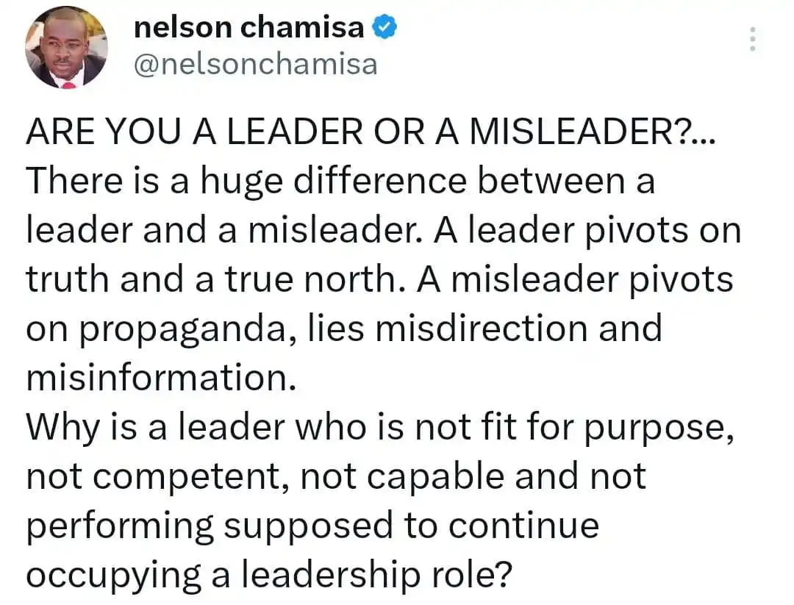Viewport: 794px width, 605px height.
Task: Visit the @nelsonchamisa handle link
Action: click(x=256, y=65)
